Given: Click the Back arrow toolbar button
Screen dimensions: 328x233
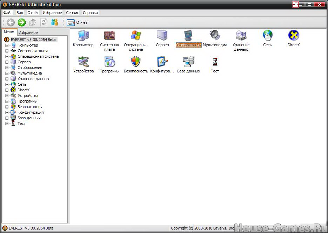Looking at the screenshot, I should tap(11, 22).
